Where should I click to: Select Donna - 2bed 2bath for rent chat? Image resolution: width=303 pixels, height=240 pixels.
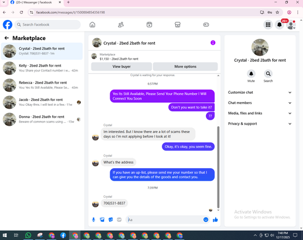pyautogui.click(x=42, y=119)
